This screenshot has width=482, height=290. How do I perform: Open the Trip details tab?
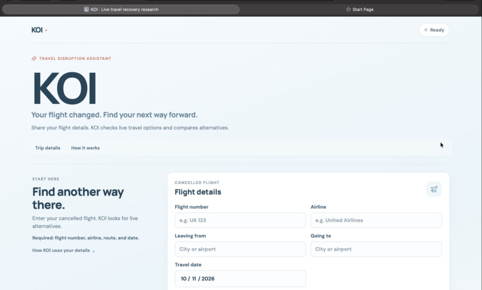48,148
